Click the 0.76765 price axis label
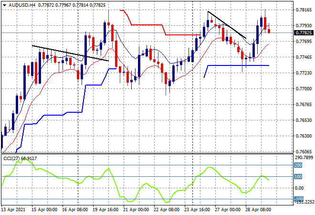 pyautogui.click(x=304, y=104)
